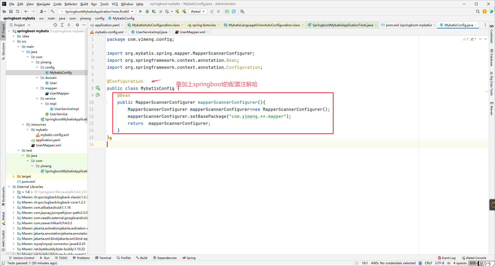The image size is (495, 266).
Task: Toggle highlighting level eye icon in status bar
Action: (449, 263)
